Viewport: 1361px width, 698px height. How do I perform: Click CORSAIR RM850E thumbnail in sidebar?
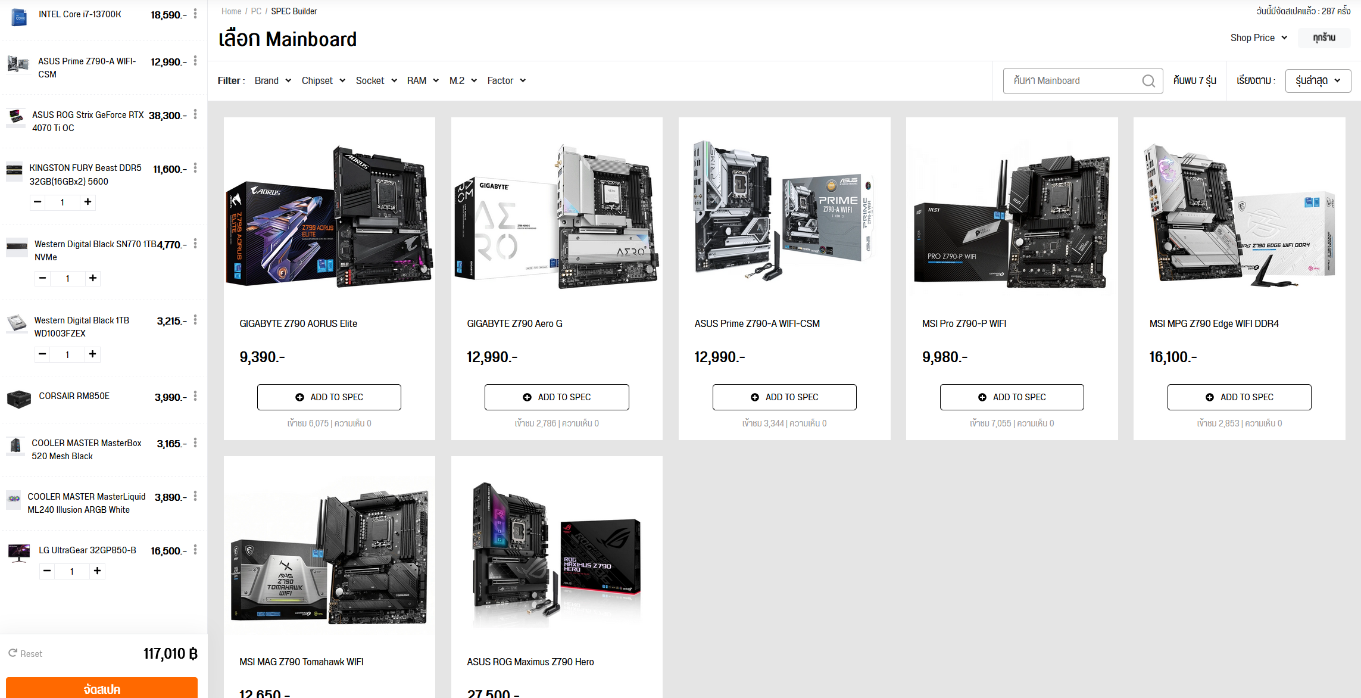18,398
